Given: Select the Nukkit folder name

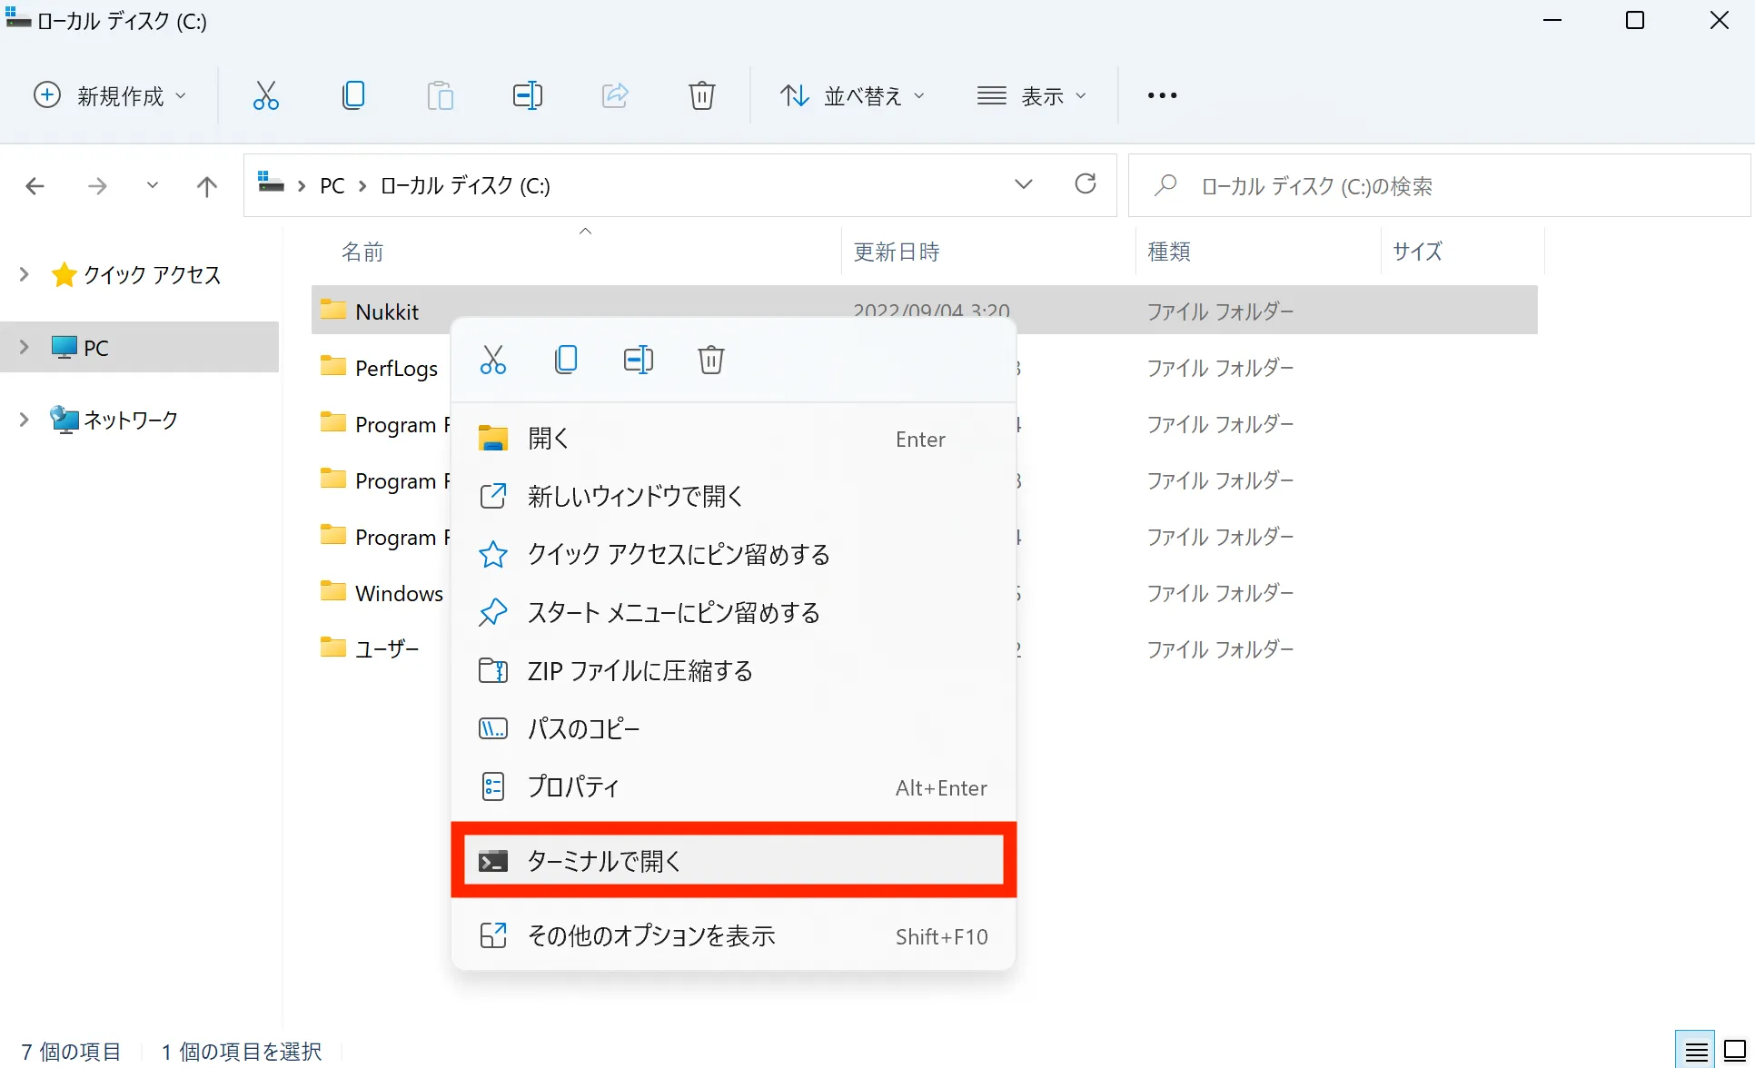Looking at the screenshot, I should (387, 311).
